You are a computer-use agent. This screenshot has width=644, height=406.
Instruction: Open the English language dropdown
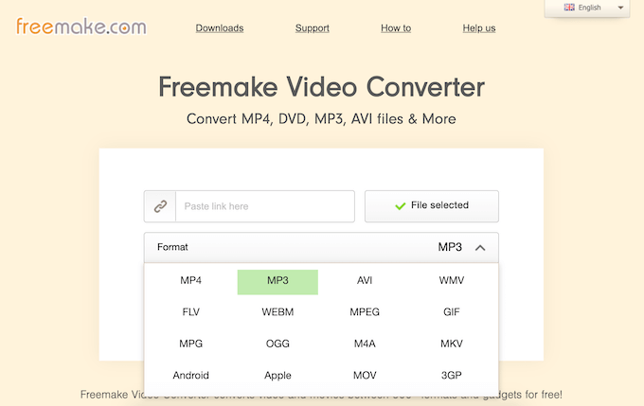click(x=587, y=8)
